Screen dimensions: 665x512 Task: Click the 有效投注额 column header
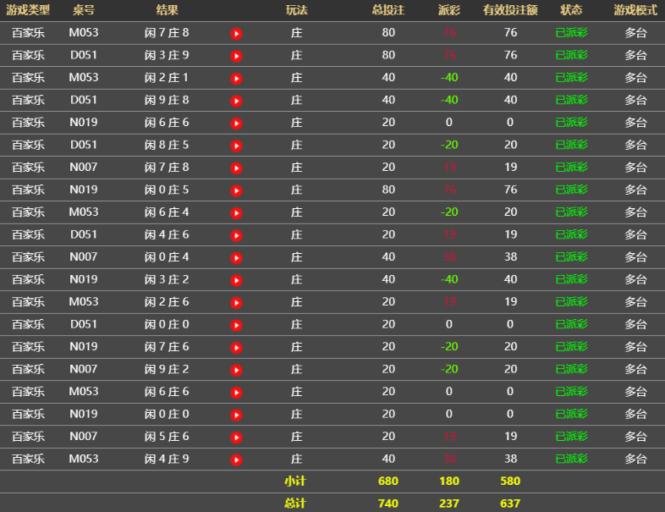pos(510,10)
